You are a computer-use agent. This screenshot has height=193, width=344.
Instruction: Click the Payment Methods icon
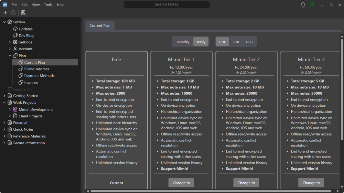pos(21,76)
